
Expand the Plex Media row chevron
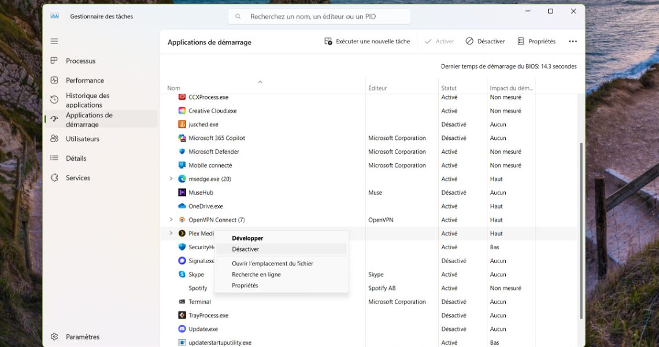coord(171,234)
